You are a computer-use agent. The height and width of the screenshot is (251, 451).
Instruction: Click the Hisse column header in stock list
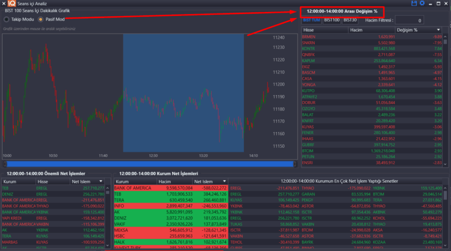(325, 30)
